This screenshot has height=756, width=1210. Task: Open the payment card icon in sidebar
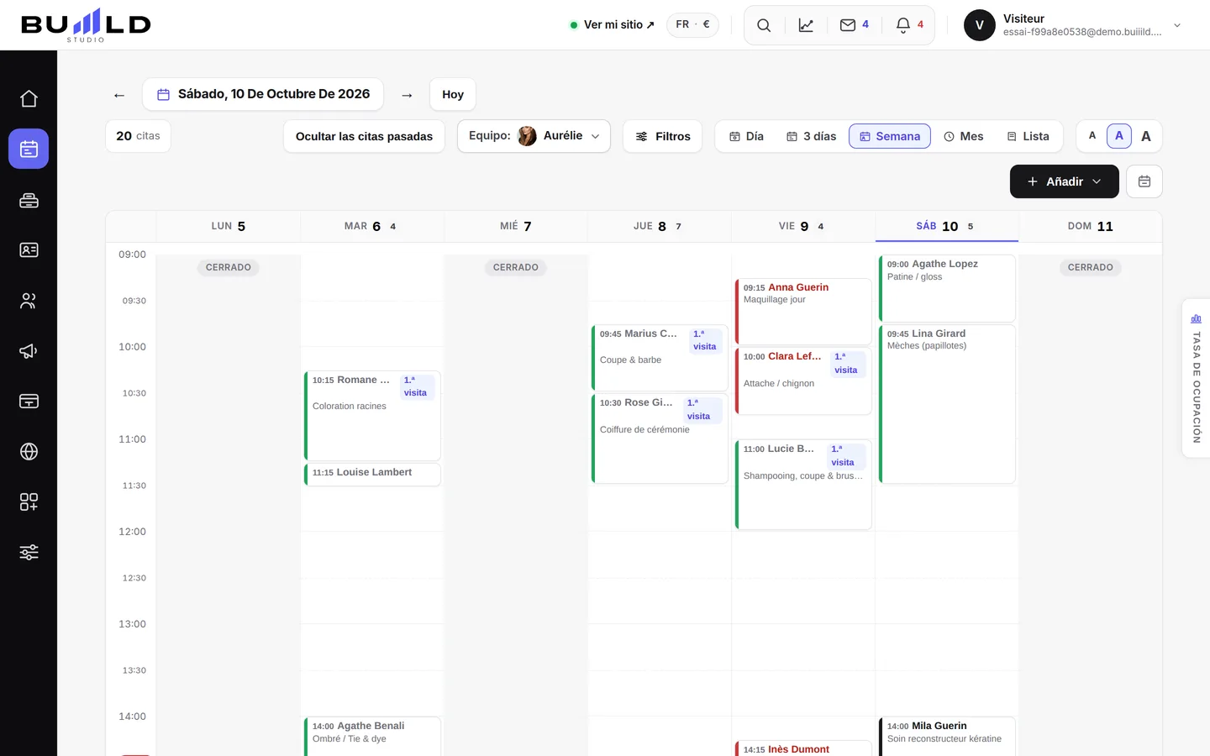(x=29, y=402)
